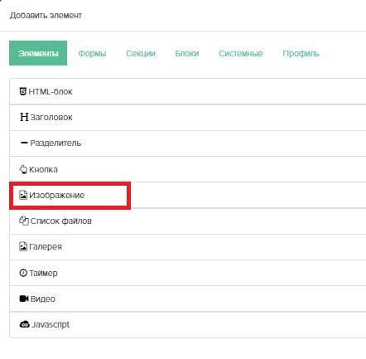
Task: Click the HTML5 icon beside HTML-блок
Action: point(23,91)
